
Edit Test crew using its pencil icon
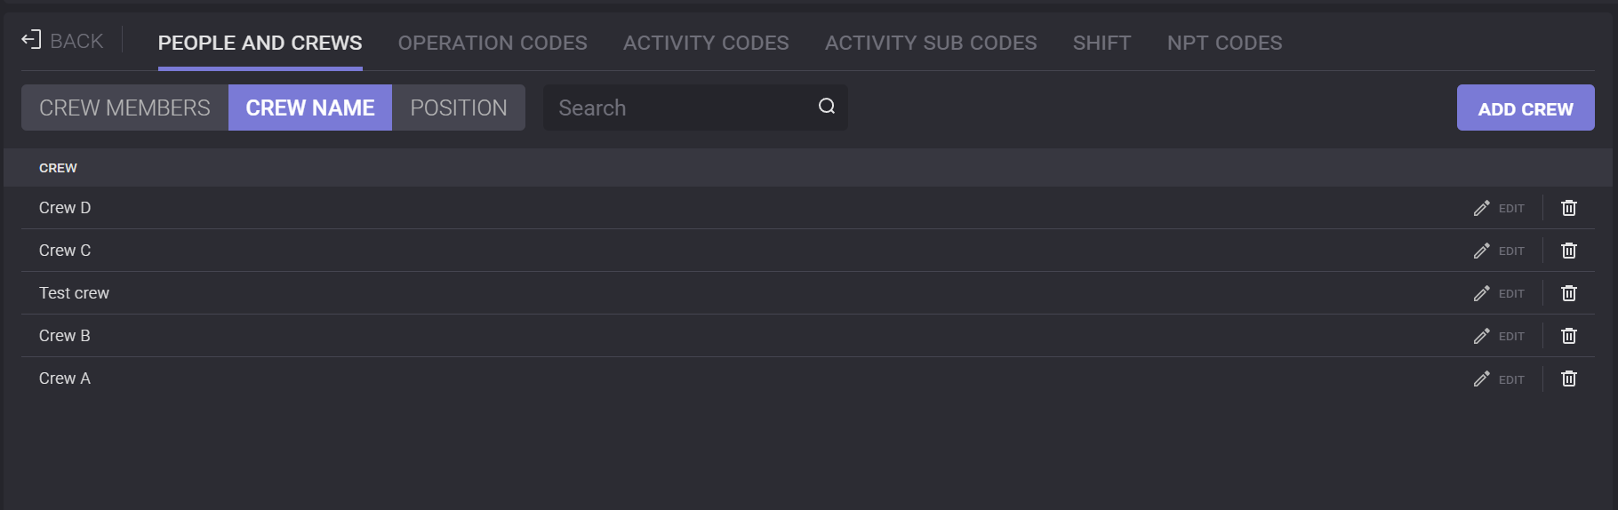point(1481,293)
